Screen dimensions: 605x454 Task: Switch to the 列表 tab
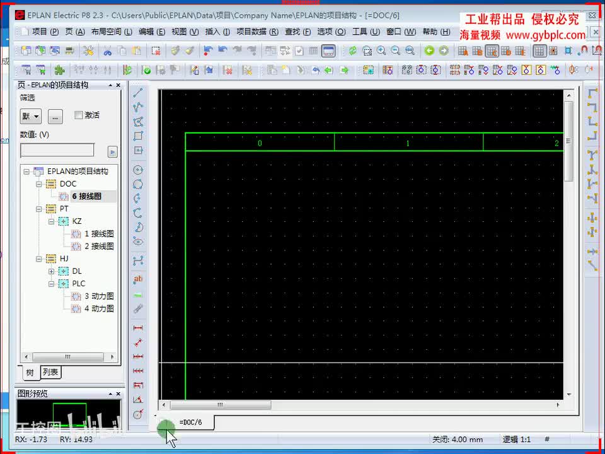coord(50,372)
